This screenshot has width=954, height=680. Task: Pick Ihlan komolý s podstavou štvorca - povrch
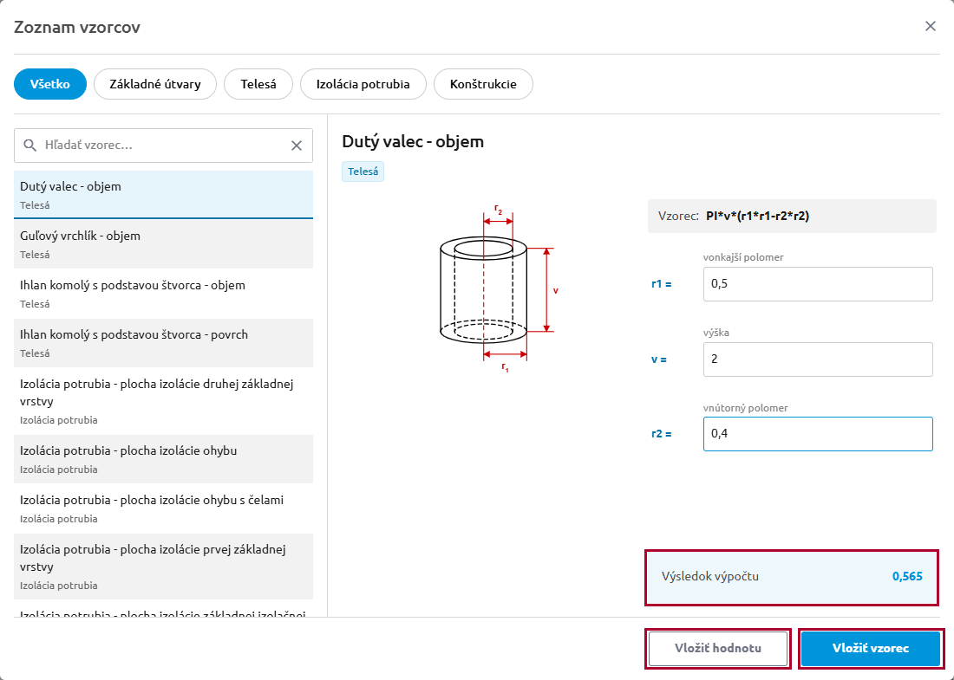(x=163, y=343)
